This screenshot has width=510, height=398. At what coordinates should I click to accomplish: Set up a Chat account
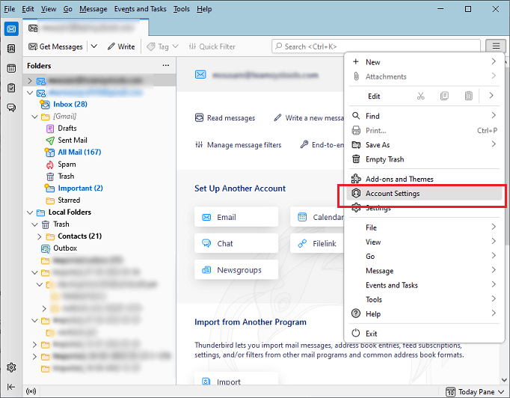236,243
